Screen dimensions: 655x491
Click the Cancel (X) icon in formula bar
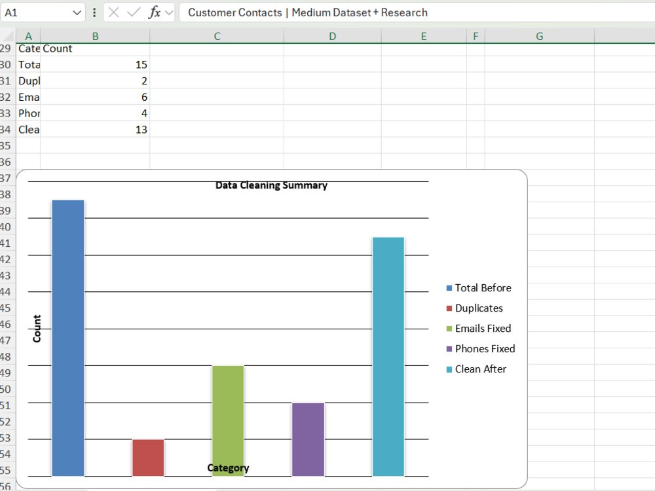tap(113, 12)
